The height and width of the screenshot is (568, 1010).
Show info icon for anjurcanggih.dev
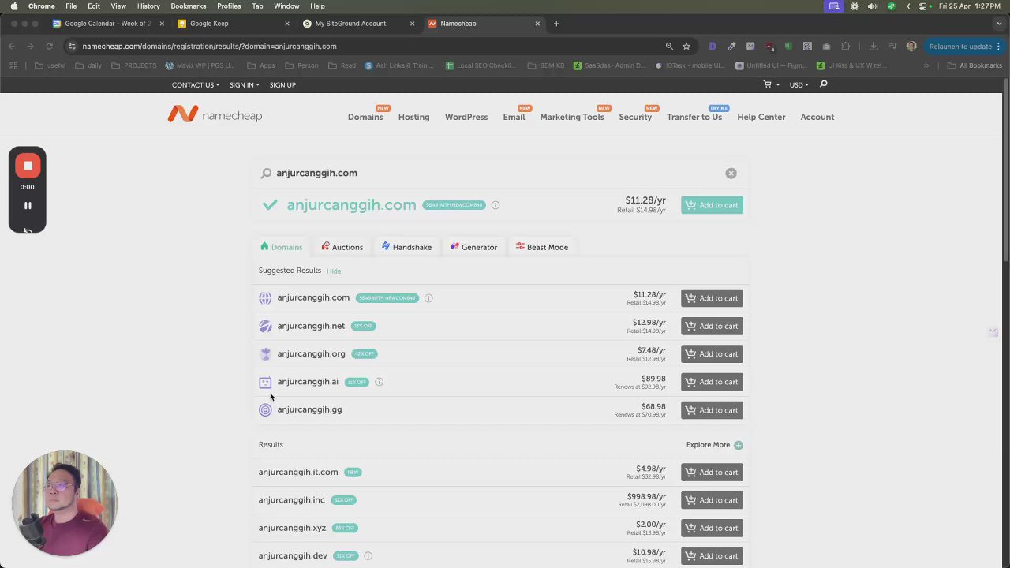click(368, 556)
